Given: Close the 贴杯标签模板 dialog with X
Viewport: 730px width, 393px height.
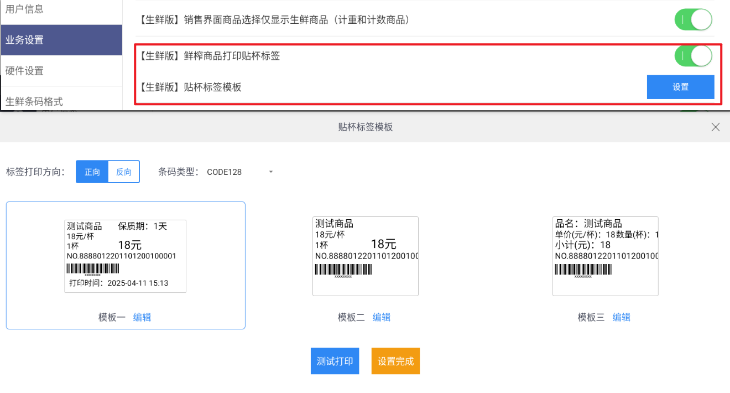Looking at the screenshot, I should tap(716, 127).
